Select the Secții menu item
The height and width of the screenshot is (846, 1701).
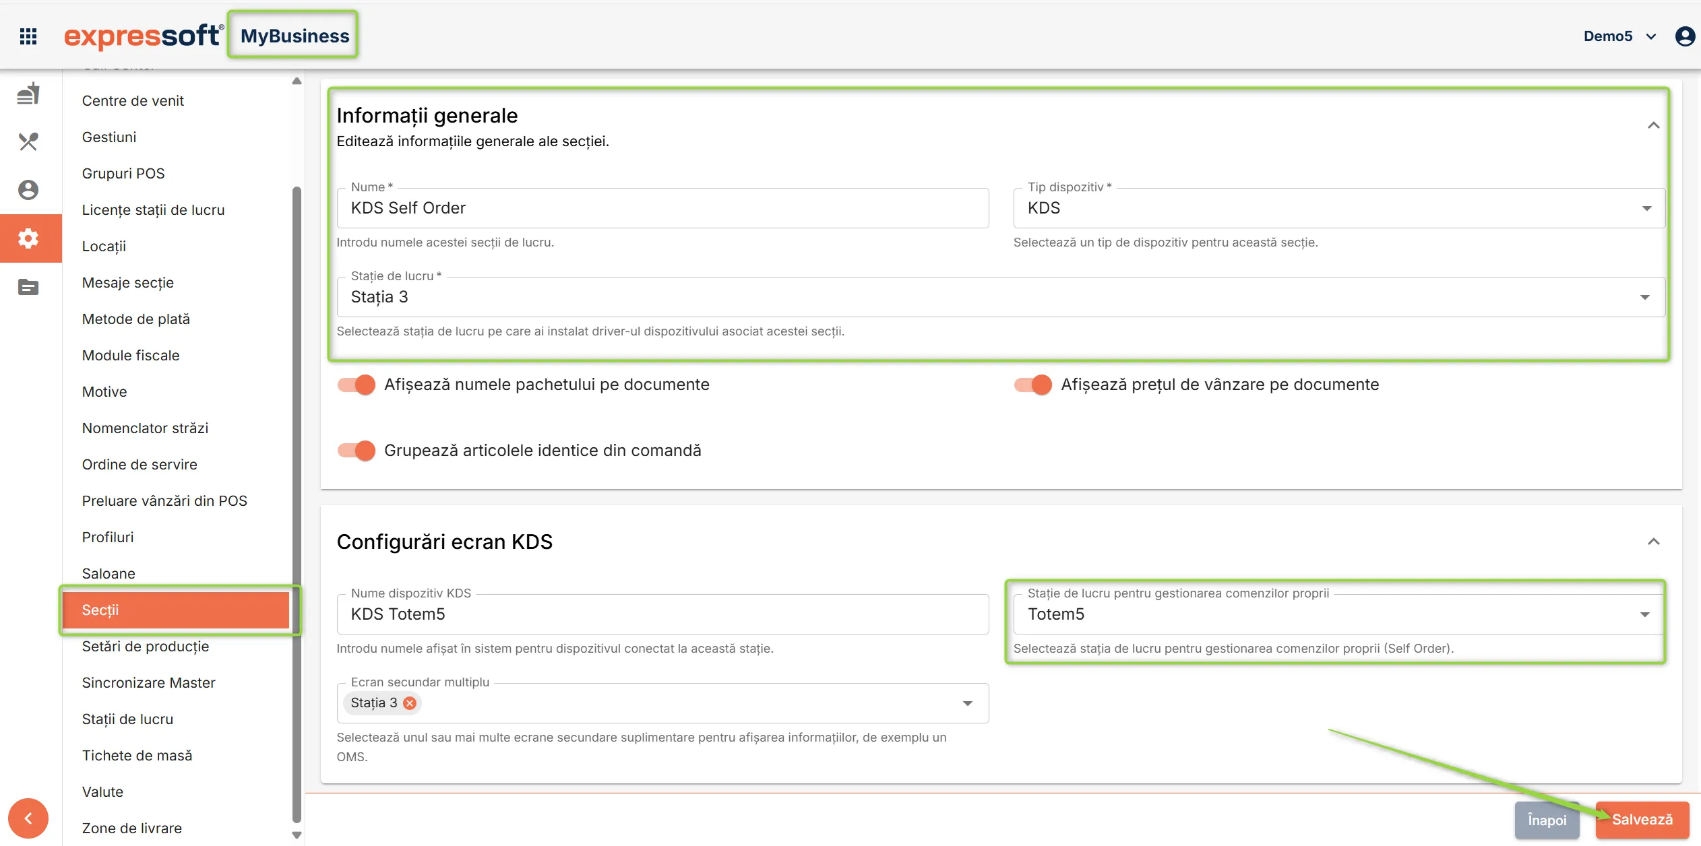click(176, 610)
